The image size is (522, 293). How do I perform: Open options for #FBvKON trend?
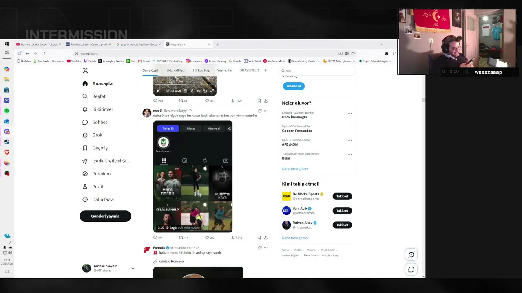pyautogui.click(x=350, y=141)
